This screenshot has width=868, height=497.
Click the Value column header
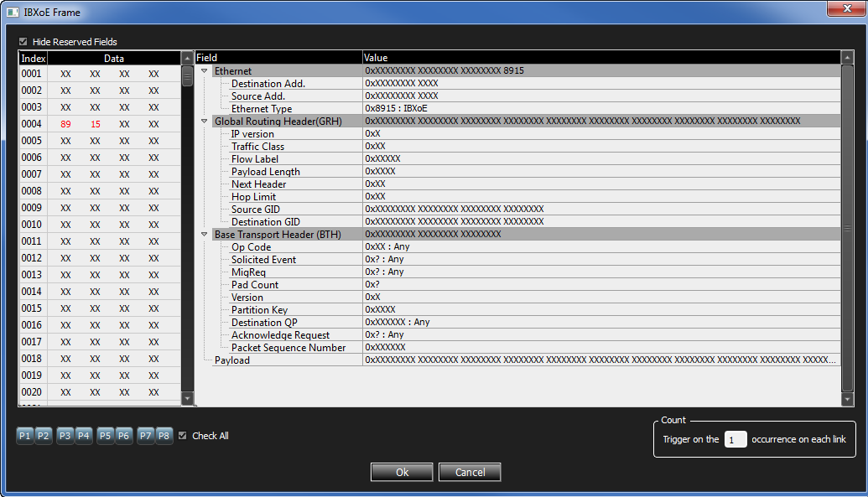point(602,58)
